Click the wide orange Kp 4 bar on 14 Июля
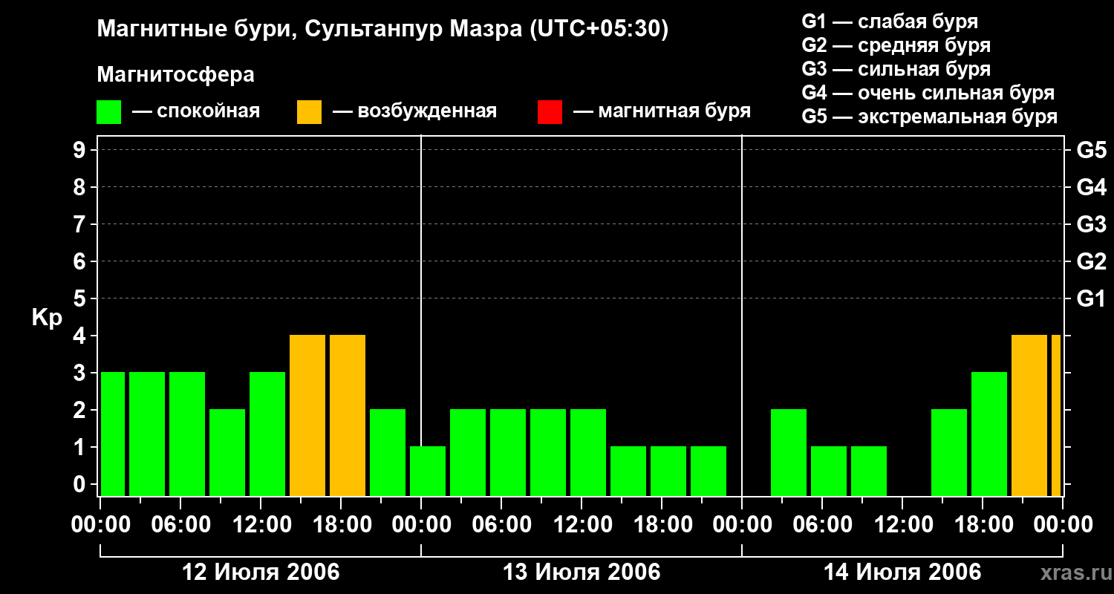Image resolution: width=1114 pixels, height=594 pixels. point(1029,415)
